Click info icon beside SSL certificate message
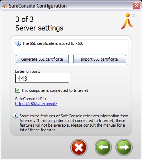This screenshot has height=160, width=142. coord(18,44)
